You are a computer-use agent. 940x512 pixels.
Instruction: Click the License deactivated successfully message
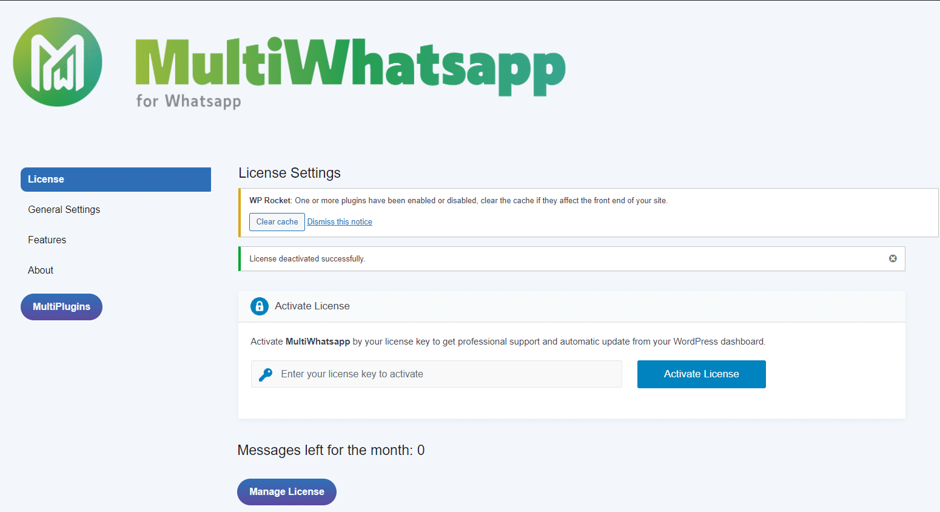[307, 258]
